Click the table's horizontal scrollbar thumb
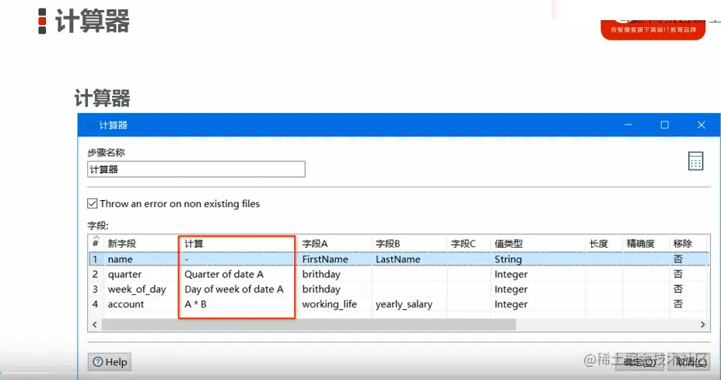Screen dimensions: 721x380 (x=309, y=325)
